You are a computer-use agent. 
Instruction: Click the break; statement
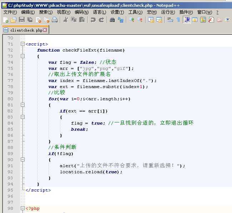pos(80,129)
